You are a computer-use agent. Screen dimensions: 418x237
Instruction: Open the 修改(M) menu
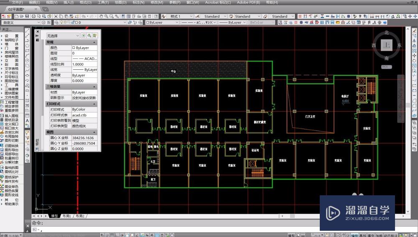point(157,3)
